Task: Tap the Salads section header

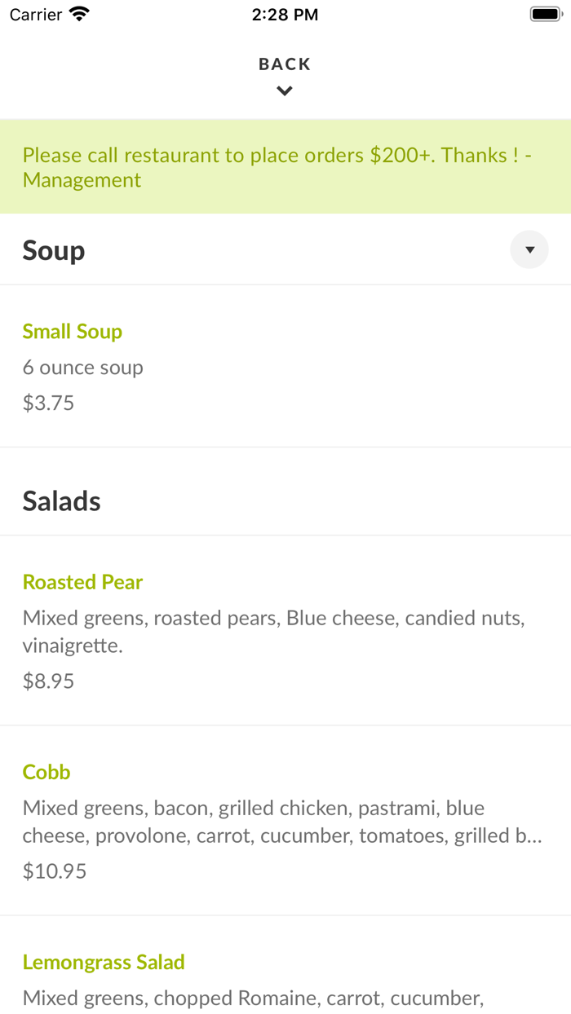Action: (61, 500)
